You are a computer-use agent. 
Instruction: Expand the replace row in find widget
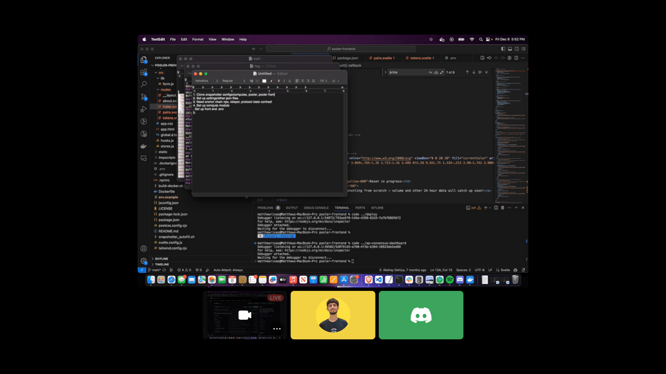click(385, 72)
